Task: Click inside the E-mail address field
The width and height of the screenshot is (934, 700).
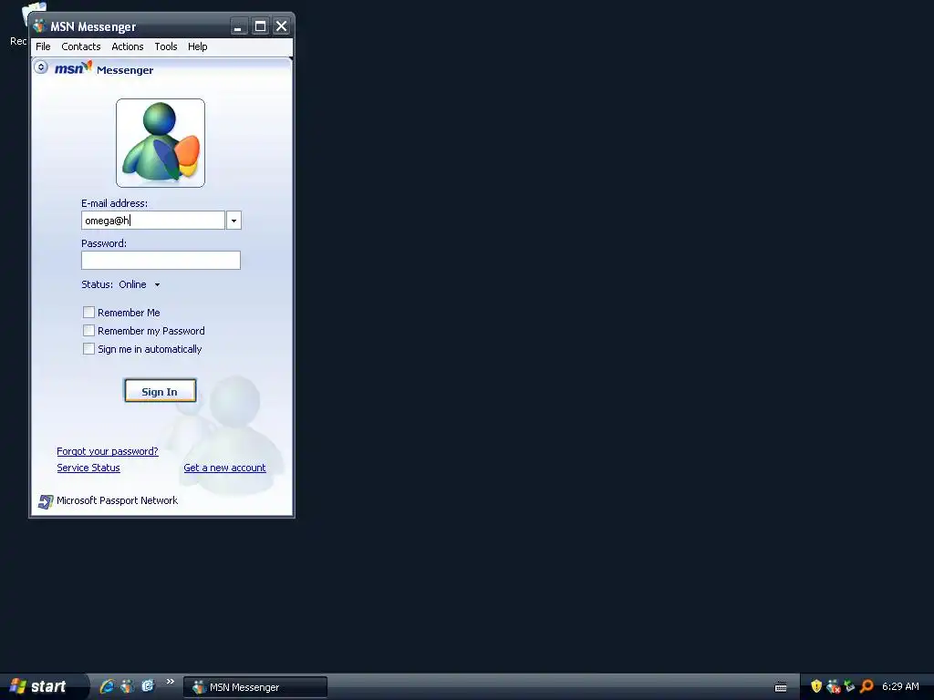Action: pyautogui.click(x=153, y=221)
